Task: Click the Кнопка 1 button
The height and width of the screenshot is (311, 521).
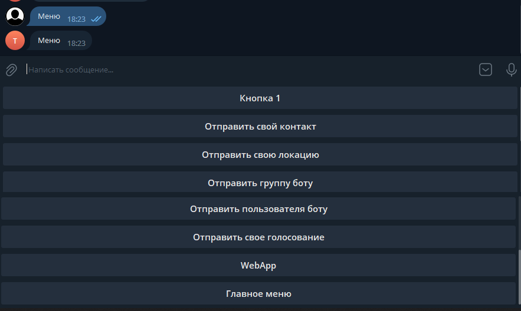Action: point(260,98)
